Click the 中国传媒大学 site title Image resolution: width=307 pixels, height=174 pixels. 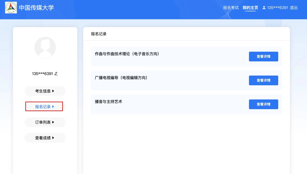pos(36,8)
